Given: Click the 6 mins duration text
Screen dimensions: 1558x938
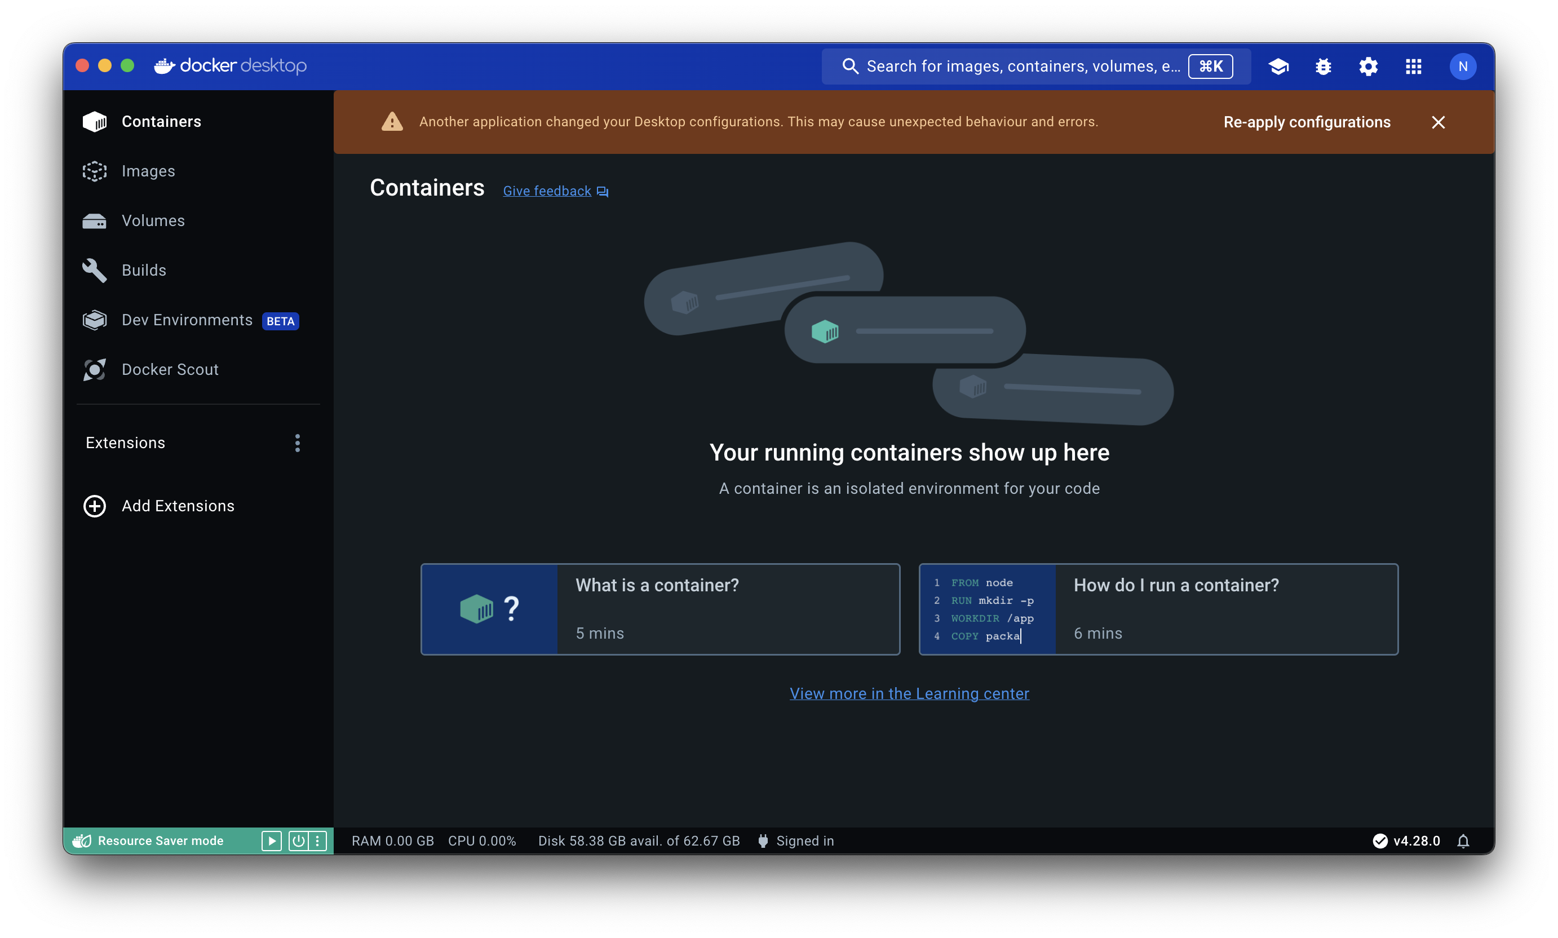Looking at the screenshot, I should click(1097, 634).
